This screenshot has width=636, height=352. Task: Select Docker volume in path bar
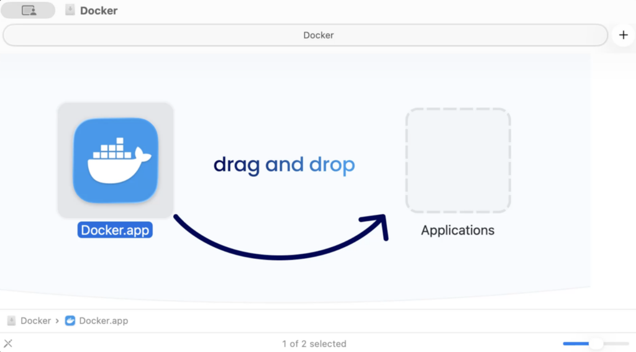[35, 321]
